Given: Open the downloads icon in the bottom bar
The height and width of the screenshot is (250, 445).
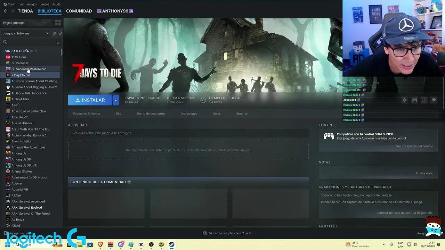Looking at the screenshot, I should click(x=205, y=233).
